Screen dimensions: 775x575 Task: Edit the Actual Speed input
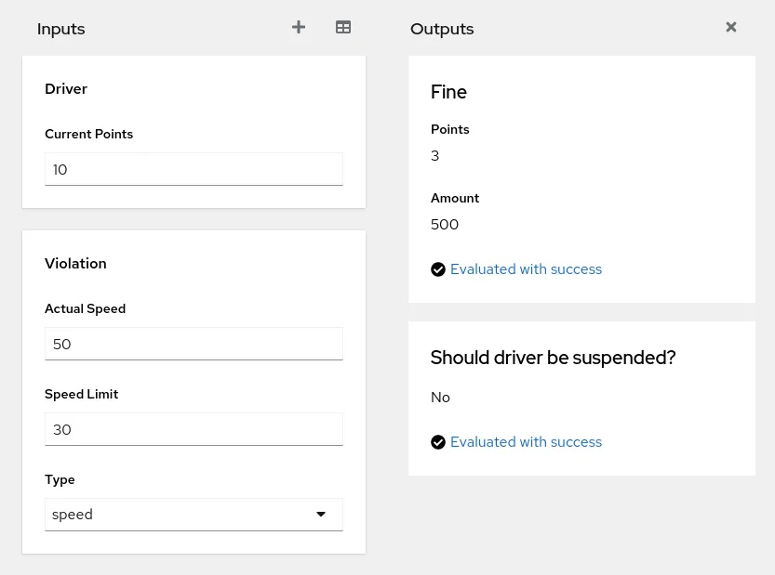point(194,344)
